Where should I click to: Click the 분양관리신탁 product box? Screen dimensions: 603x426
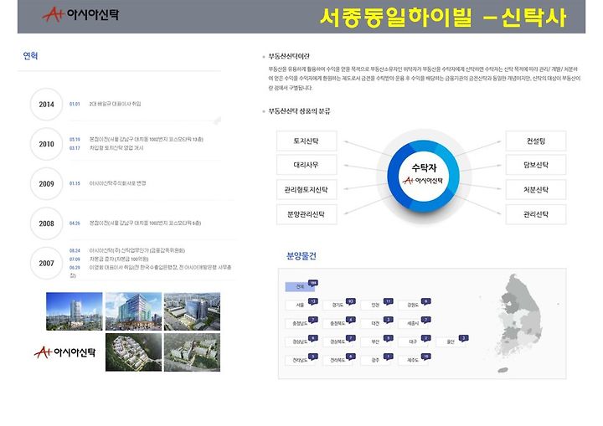[307, 214]
